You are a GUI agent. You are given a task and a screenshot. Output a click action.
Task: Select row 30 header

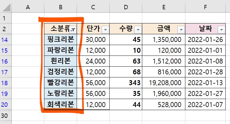[x=6, y=115]
